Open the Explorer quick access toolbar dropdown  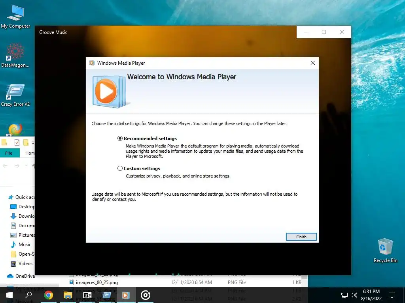click(x=33, y=142)
